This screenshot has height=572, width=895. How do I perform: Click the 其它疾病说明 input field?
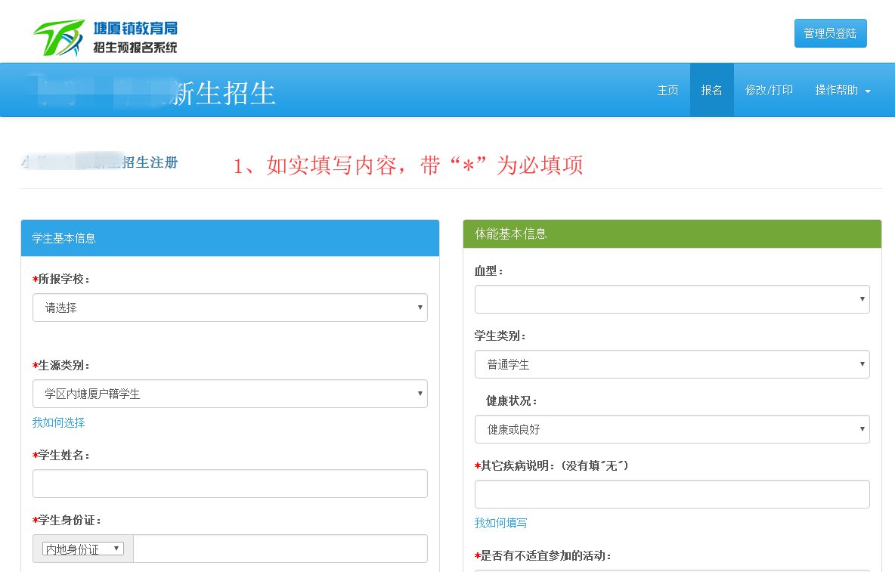[x=672, y=494]
